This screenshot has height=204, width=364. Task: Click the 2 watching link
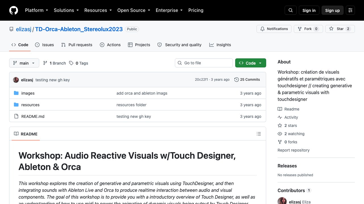291,134
